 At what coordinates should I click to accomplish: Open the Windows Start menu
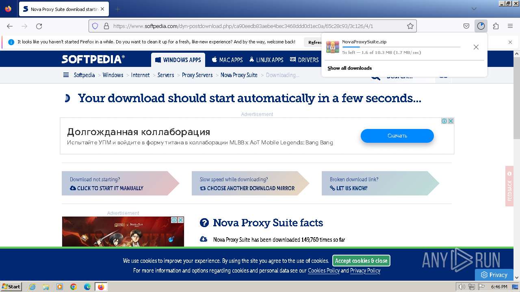(11, 286)
